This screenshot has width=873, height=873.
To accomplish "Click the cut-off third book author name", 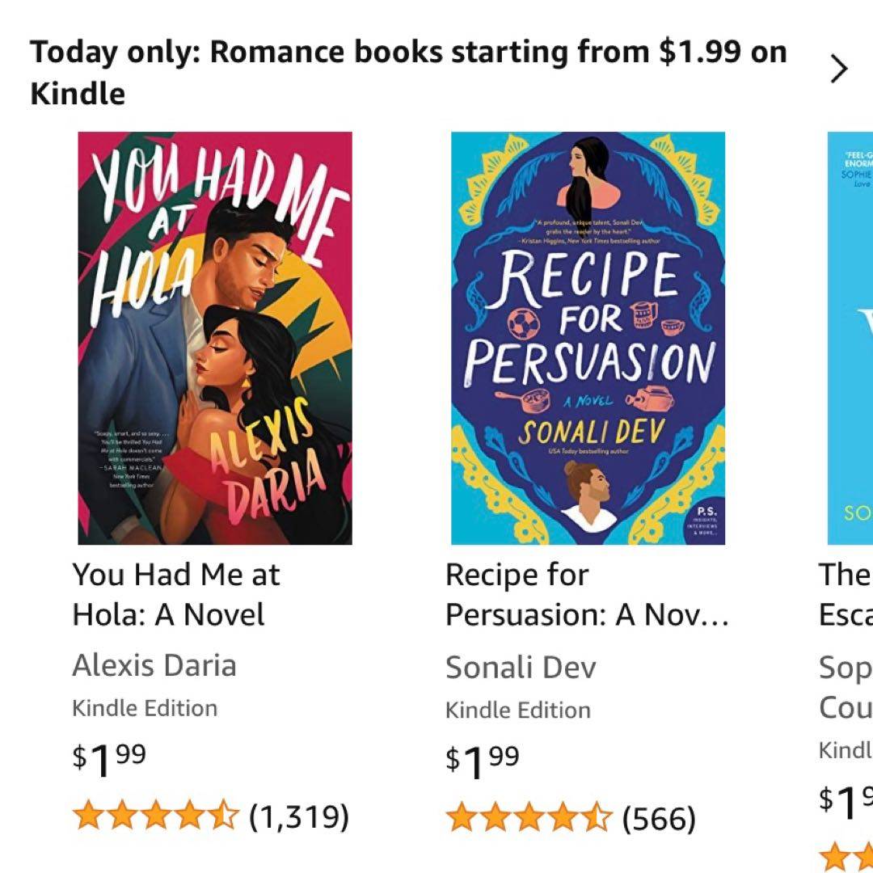I will pyautogui.click(x=846, y=687).
